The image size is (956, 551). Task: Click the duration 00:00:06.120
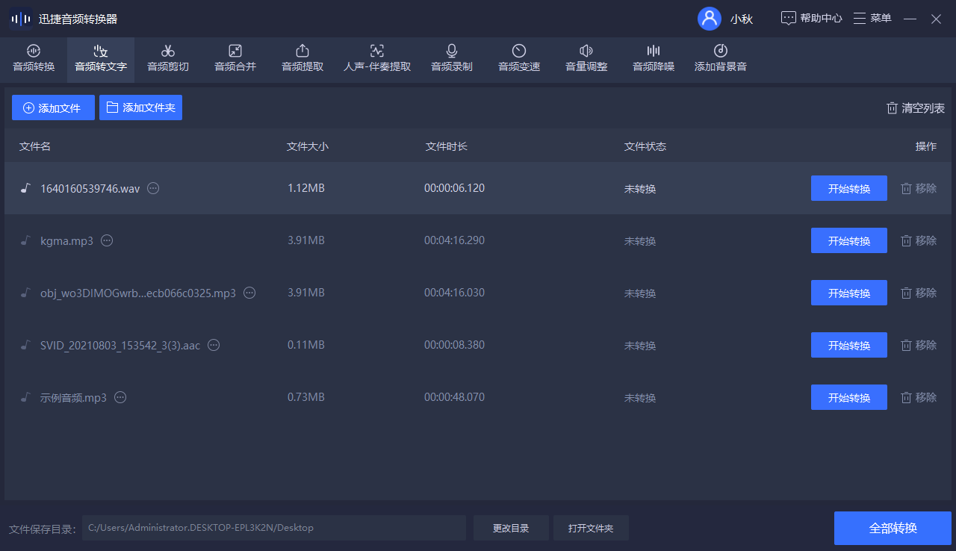[x=454, y=188]
